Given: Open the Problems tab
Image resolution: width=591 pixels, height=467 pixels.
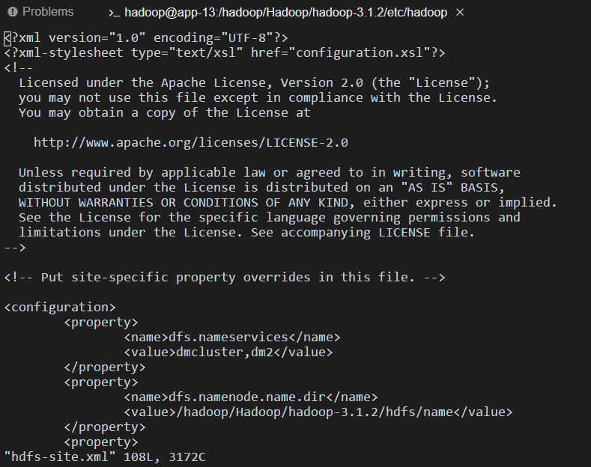Looking at the screenshot, I should pos(40,12).
